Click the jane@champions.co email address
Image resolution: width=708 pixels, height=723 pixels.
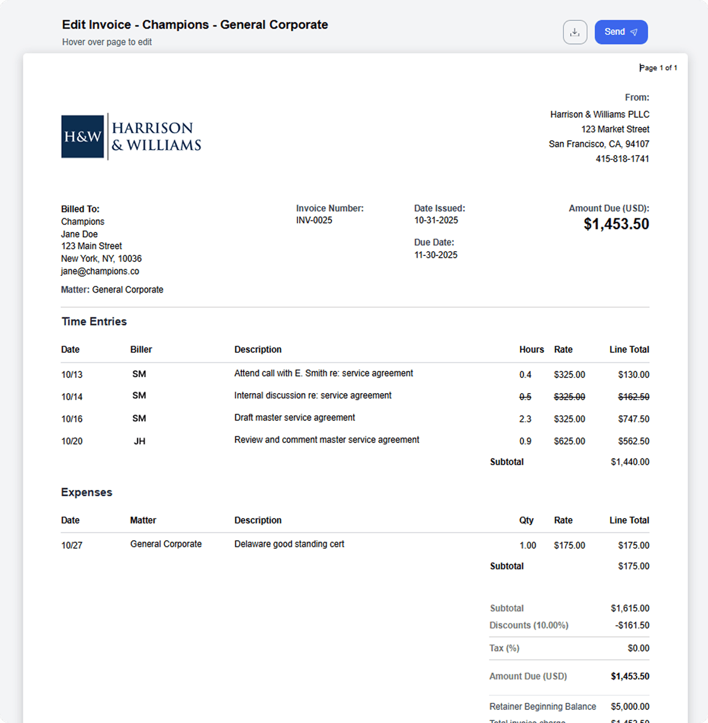pos(100,270)
